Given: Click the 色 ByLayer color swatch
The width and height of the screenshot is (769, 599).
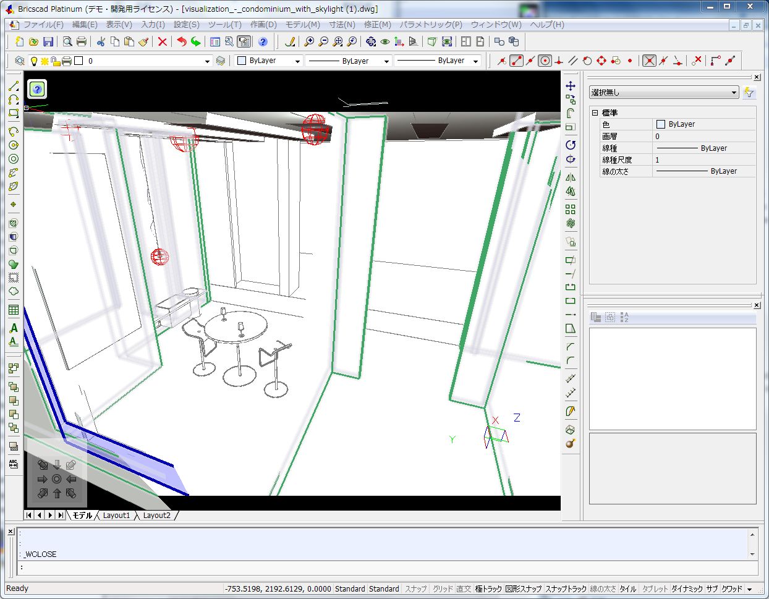Looking at the screenshot, I should click(x=660, y=124).
